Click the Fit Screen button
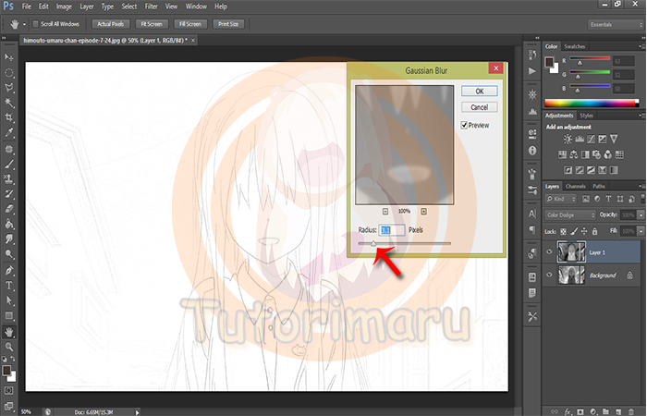The image size is (647, 416). tap(152, 24)
